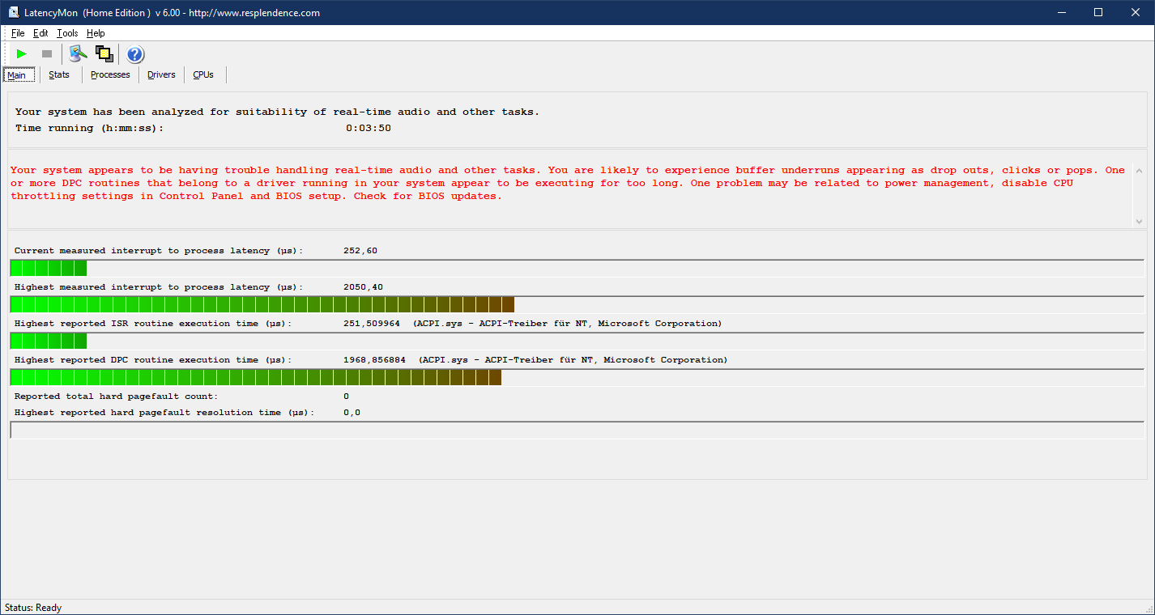Click the 'Your system has been analyzed' line
The image size is (1155, 615).
(x=277, y=112)
